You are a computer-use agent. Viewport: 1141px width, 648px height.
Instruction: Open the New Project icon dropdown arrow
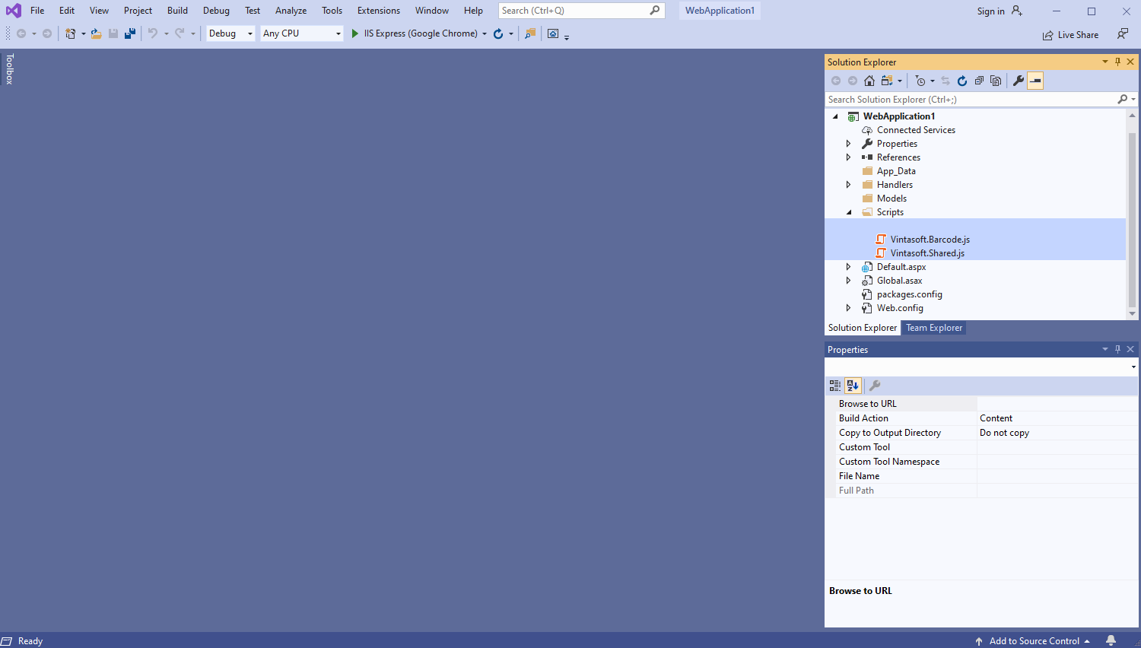83,33
